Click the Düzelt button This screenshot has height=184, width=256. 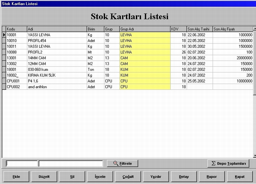click(x=44, y=177)
